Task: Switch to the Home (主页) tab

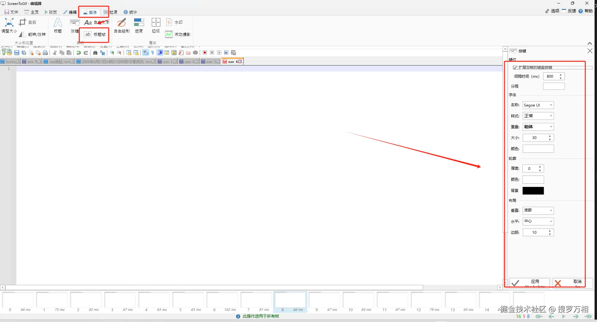Action: click(x=32, y=12)
